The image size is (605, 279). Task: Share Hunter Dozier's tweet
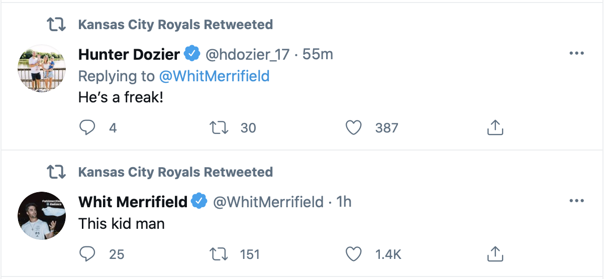point(495,128)
